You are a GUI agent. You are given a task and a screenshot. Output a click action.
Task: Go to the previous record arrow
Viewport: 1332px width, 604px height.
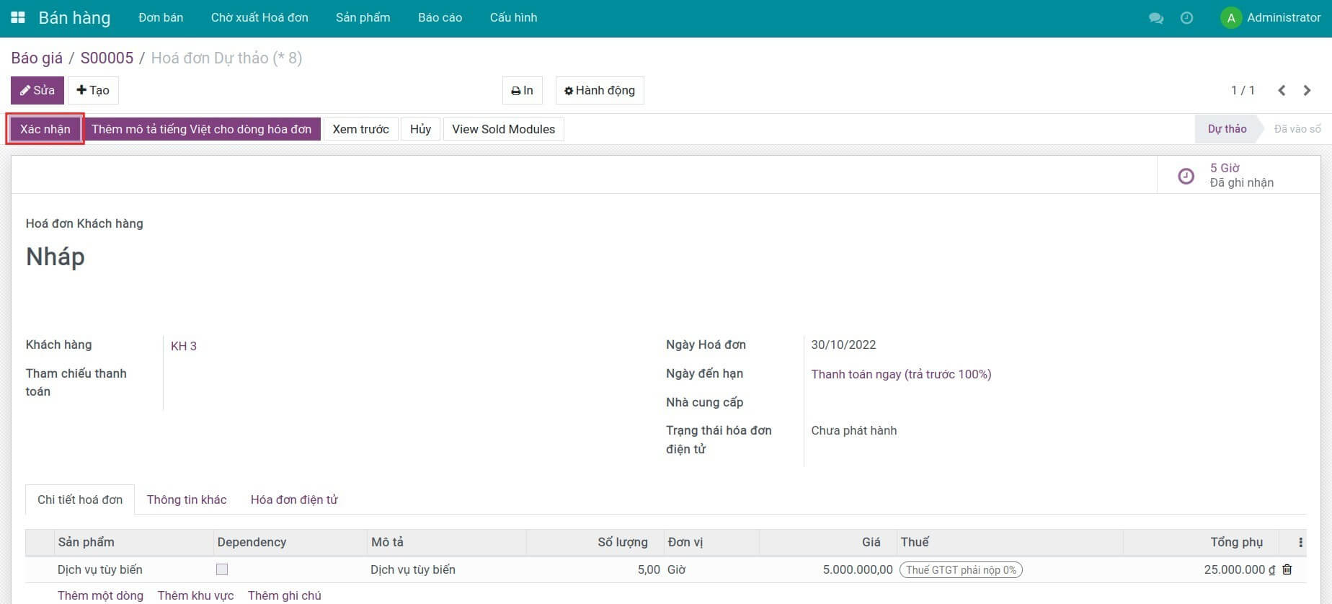click(x=1282, y=90)
